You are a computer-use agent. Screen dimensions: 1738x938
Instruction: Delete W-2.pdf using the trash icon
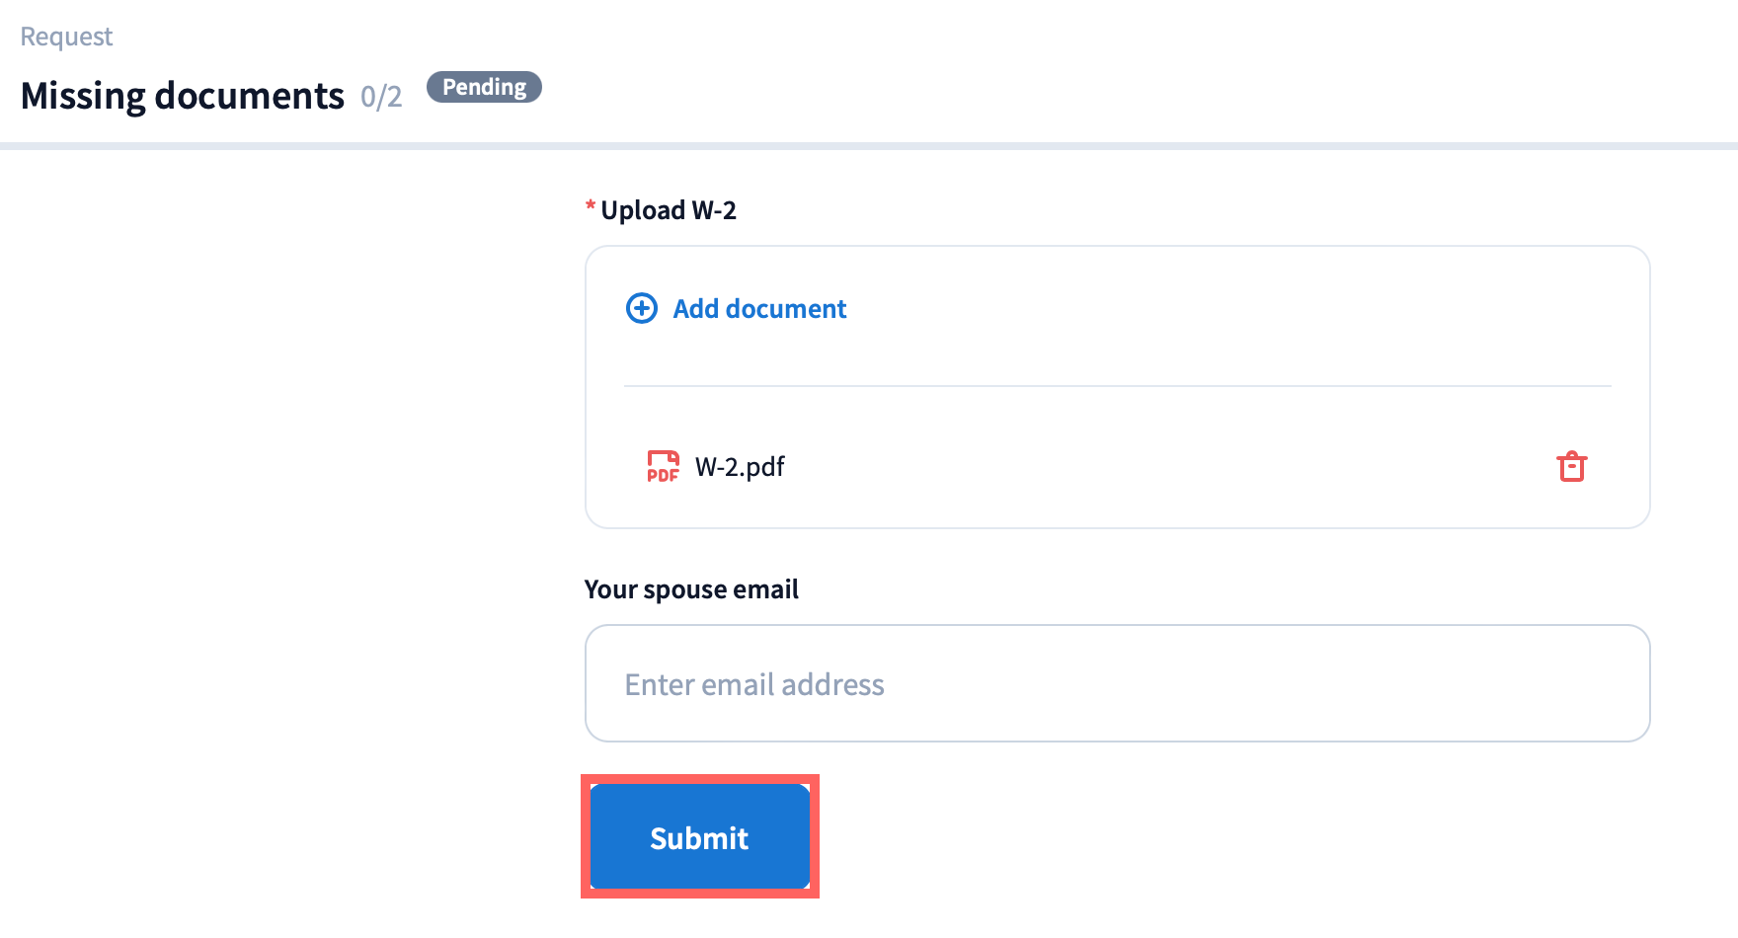click(1571, 466)
